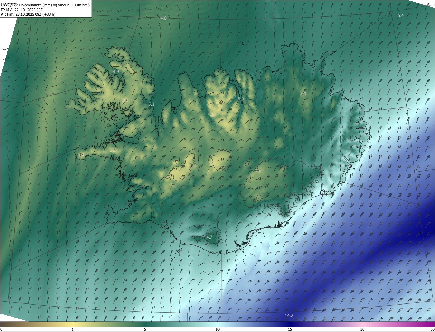Click the "5.4" value in the upper right
The image size is (435, 332).
pyautogui.click(x=401, y=15)
